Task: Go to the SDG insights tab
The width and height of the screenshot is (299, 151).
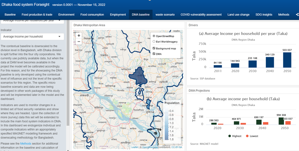Action: 264,15
